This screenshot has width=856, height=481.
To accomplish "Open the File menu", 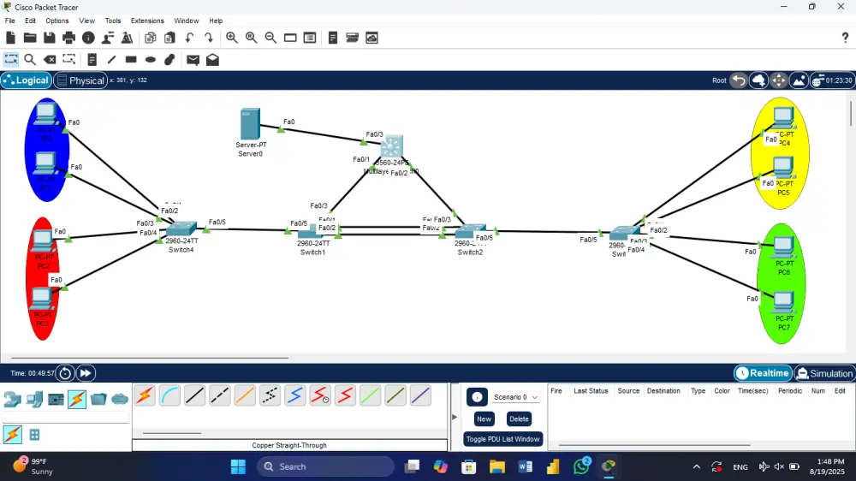I will coord(9,21).
